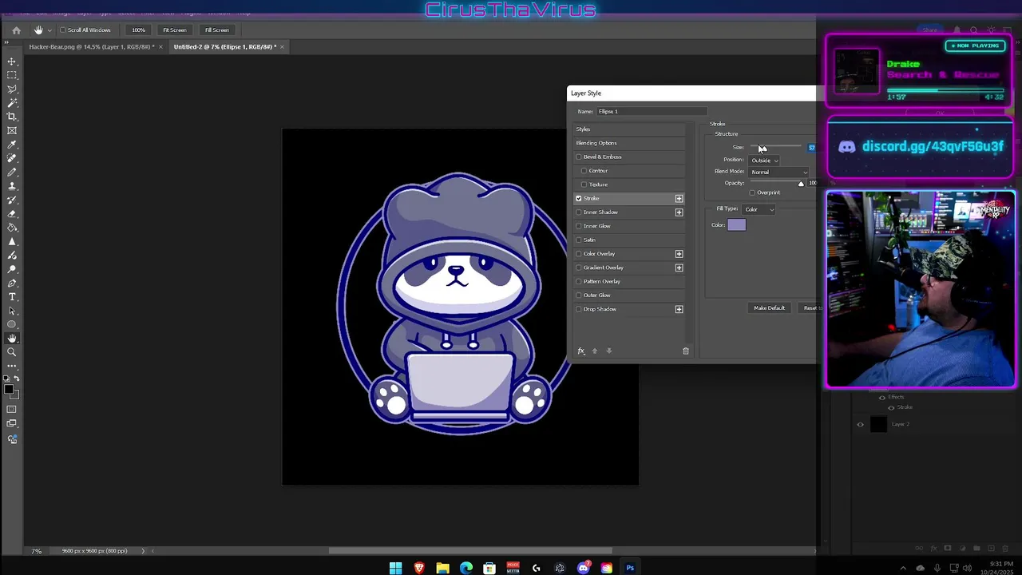Open the Blend Mode dropdown
1022x575 pixels.
click(x=778, y=172)
